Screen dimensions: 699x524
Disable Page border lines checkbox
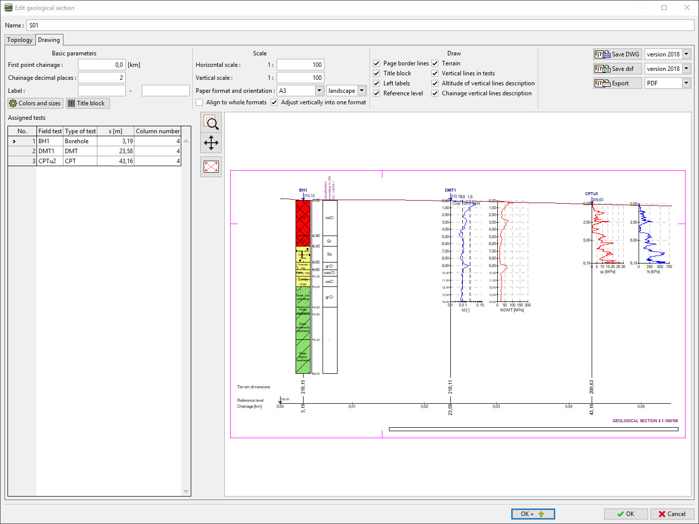[x=377, y=63]
